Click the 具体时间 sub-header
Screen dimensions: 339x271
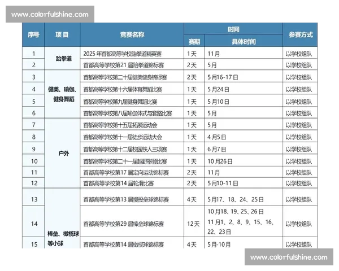pyautogui.click(x=244, y=41)
